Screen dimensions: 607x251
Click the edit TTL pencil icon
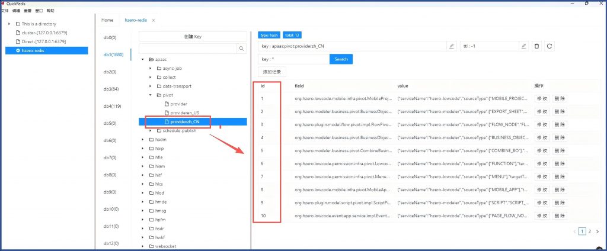pyautogui.click(x=524, y=46)
